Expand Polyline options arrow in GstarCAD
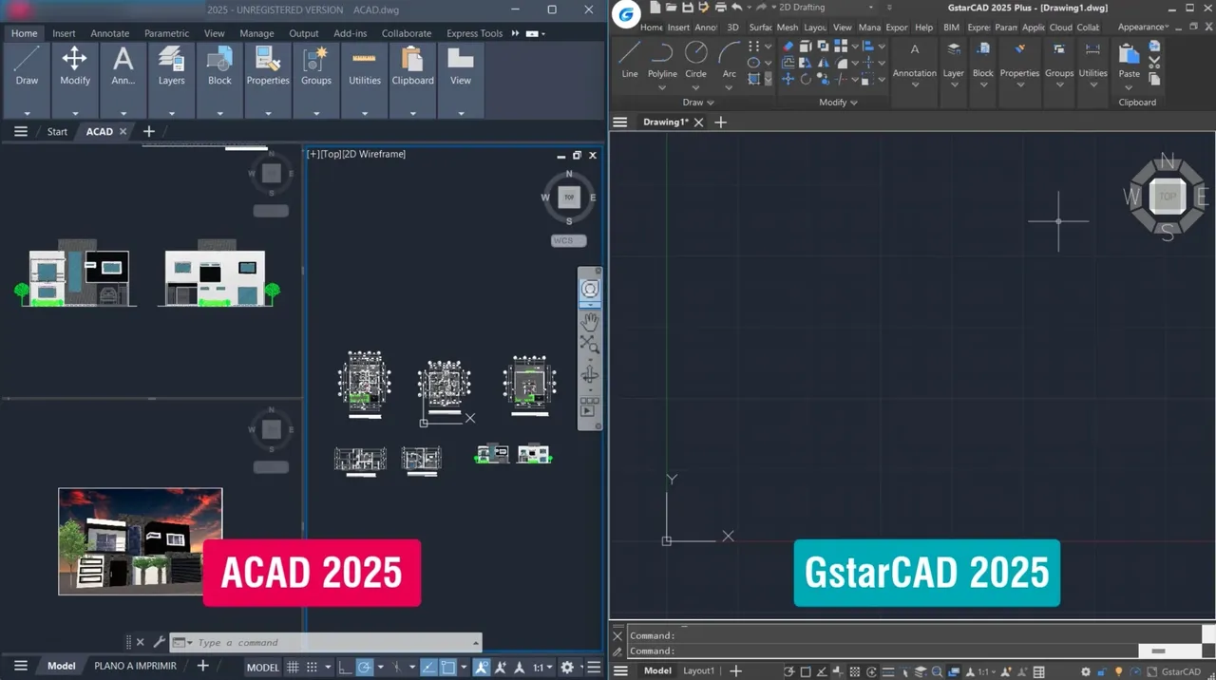 coord(662,87)
